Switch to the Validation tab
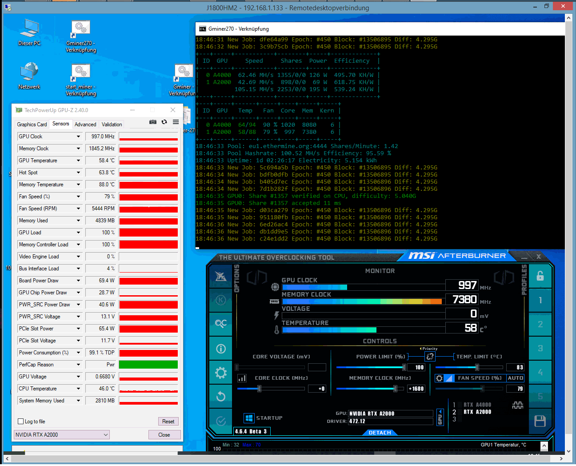 click(x=112, y=125)
